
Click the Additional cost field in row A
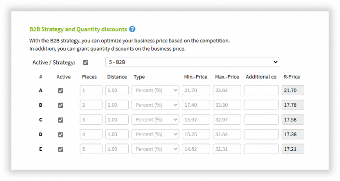coord(261,90)
